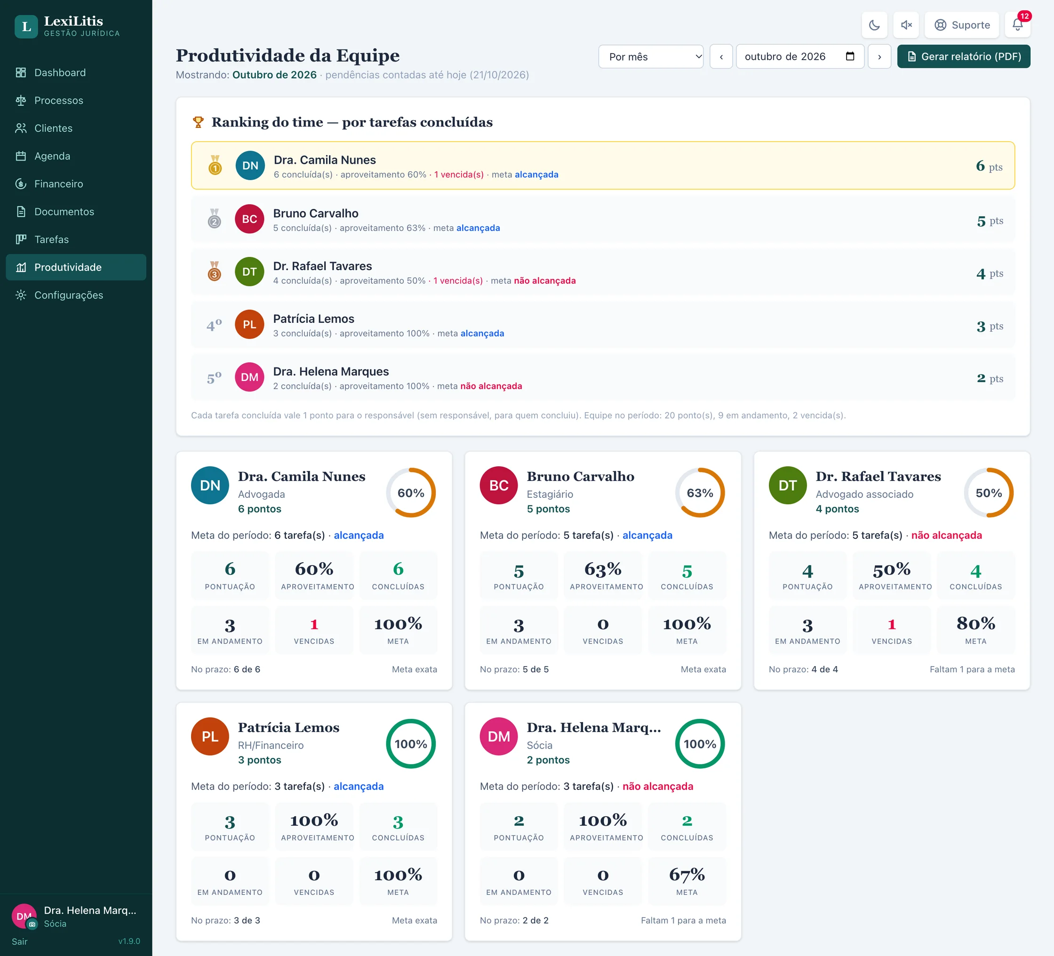The height and width of the screenshot is (956, 1054).
Task: Click the trophy icon by Ranking title
Action: coord(198,122)
